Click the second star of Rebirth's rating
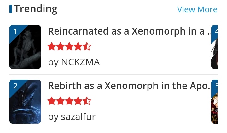The image size is (227, 133). [x=61, y=101]
